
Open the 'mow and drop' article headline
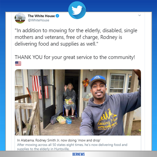59,140
